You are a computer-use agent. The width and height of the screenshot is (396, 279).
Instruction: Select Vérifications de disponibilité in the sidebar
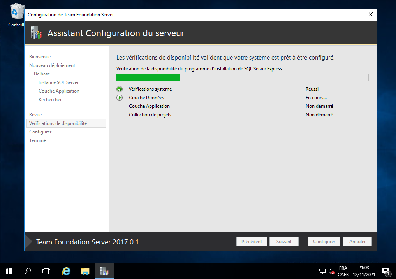(58, 123)
